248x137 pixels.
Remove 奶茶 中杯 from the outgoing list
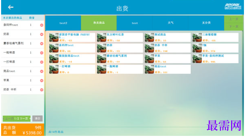tap(42, 90)
